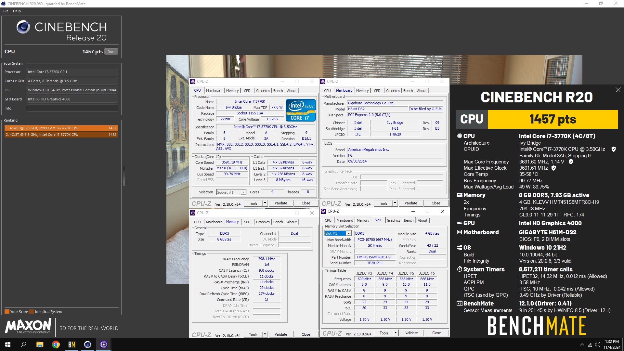Click the Info input field
This screenshot has width=624, height=351.
click(x=72, y=108)
